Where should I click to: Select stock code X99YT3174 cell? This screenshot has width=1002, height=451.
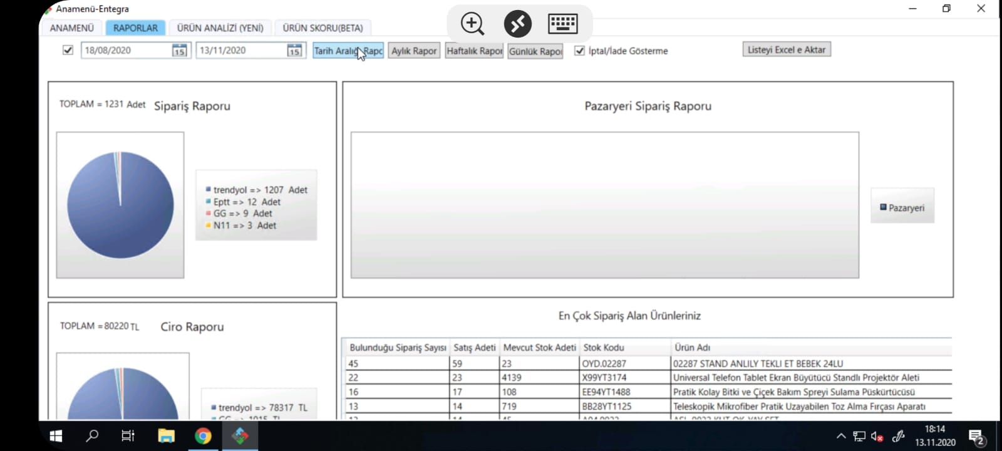(x=625, y=378)
